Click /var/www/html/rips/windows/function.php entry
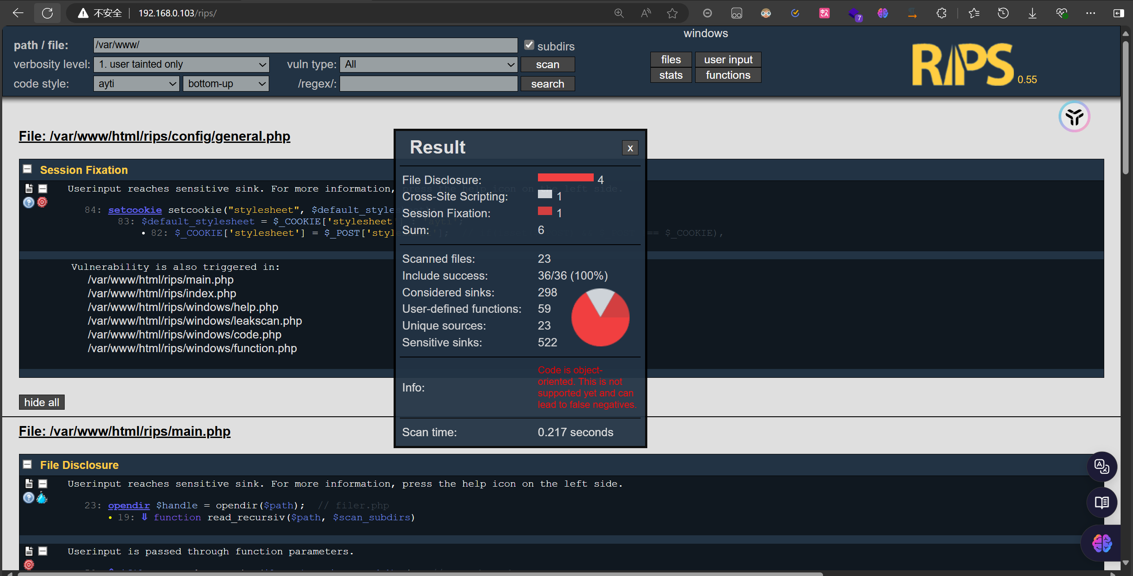 coord(192,348)
